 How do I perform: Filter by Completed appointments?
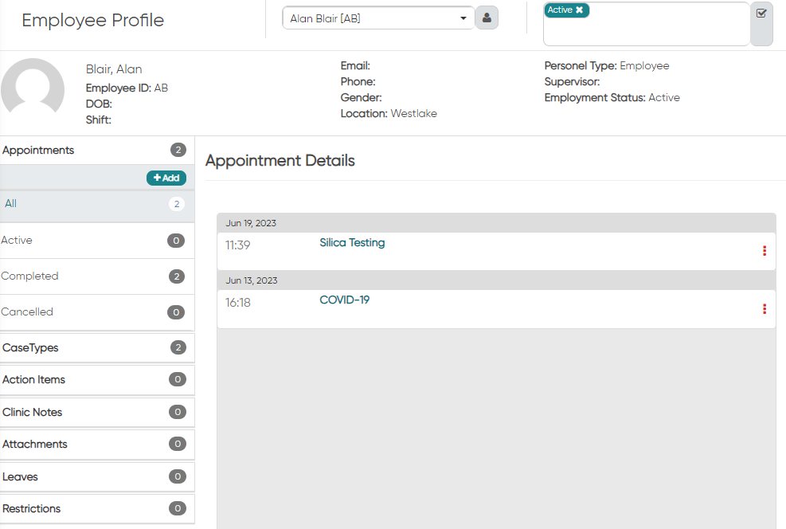click(x=96, y=276)
